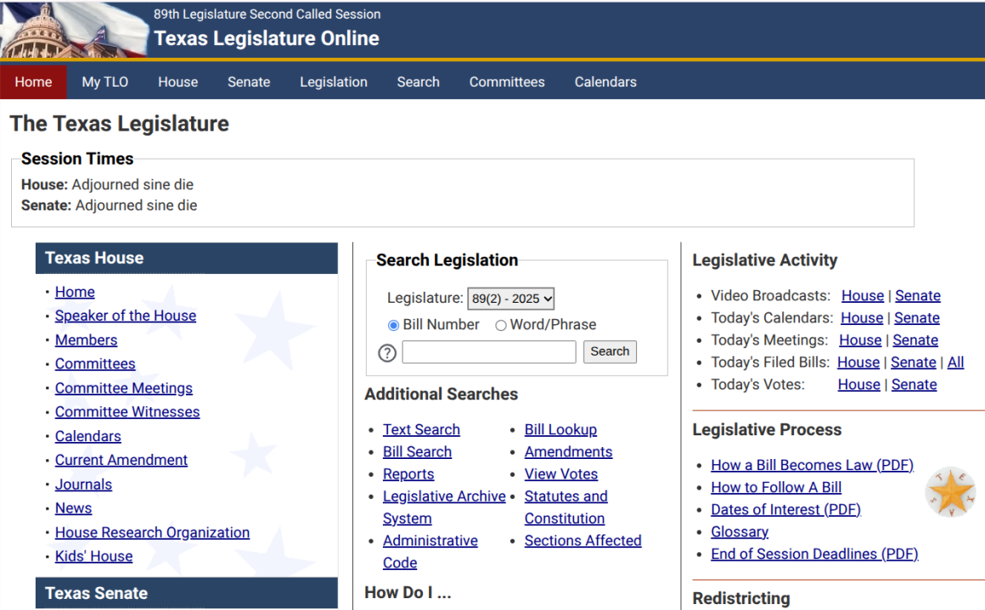Open the Journals link

(83, 484)
